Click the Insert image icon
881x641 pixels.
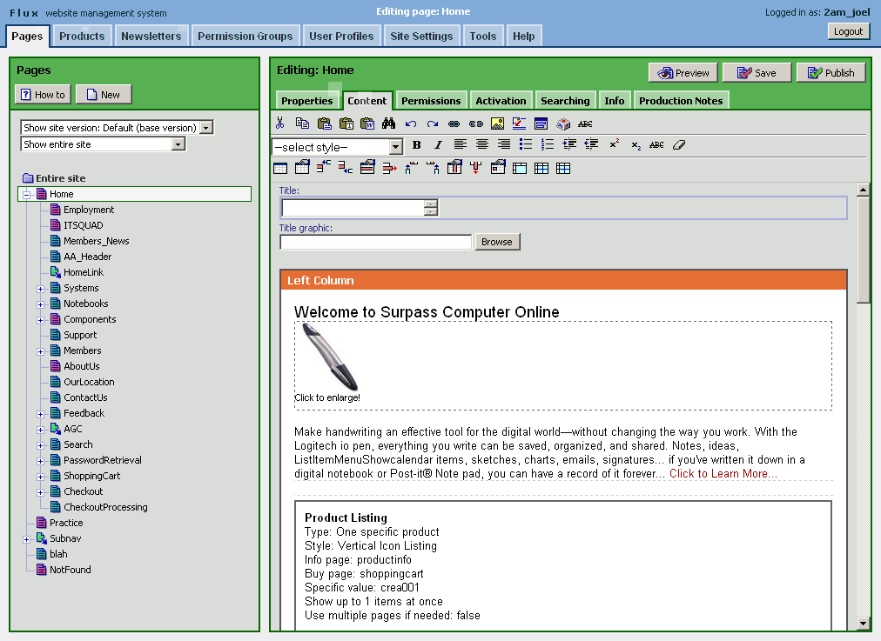tap(497, 124)
